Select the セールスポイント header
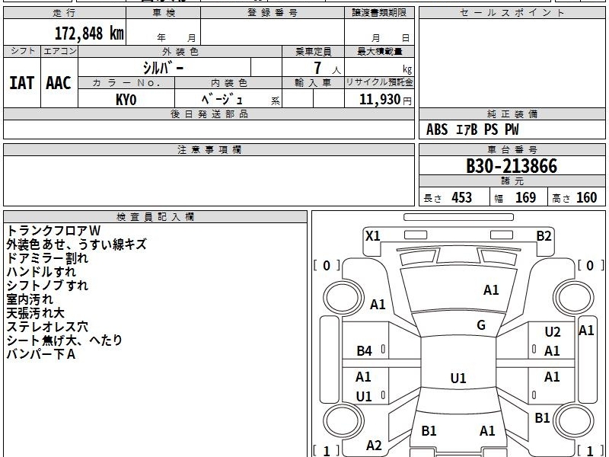The image size is (609, 457). pos(512,13)
